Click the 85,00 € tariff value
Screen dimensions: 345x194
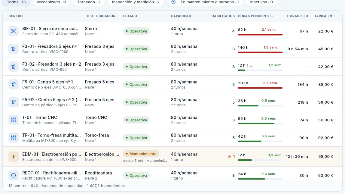click(x=326, y=84)
